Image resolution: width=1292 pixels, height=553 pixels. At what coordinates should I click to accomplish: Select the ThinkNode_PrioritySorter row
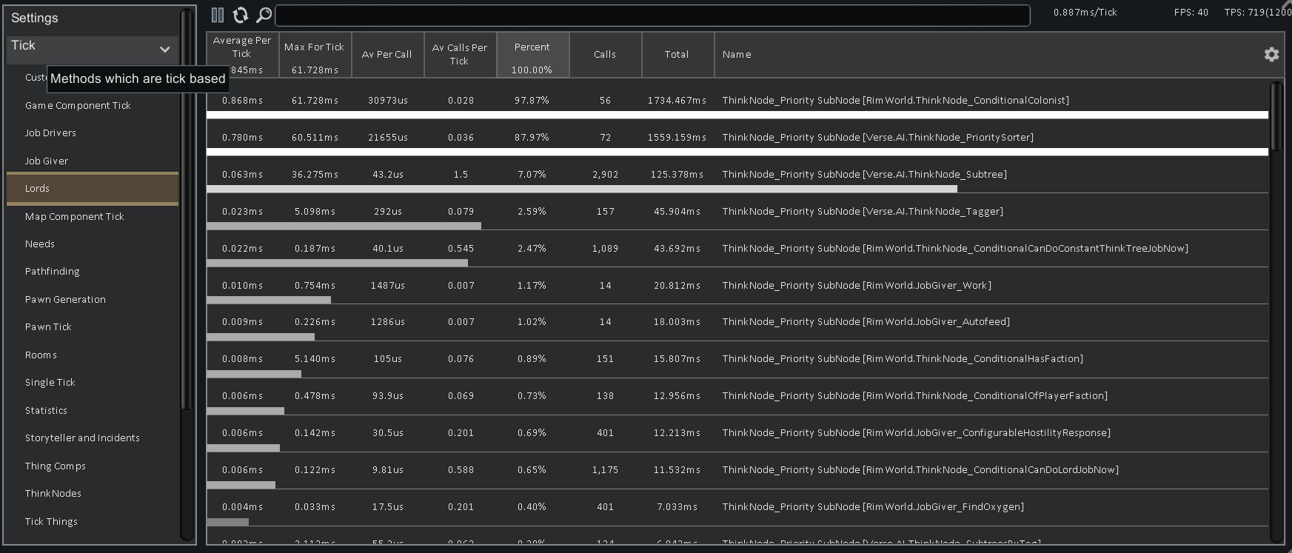737,138
